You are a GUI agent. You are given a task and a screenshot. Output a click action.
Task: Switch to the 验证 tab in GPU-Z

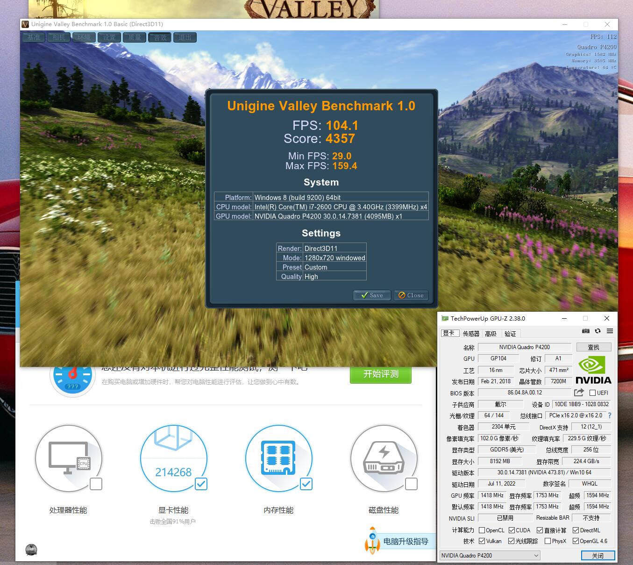tap(510, 334)
